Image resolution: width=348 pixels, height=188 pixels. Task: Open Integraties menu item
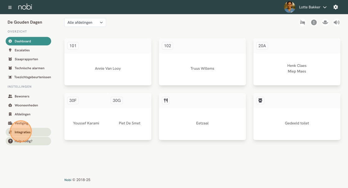23,132
